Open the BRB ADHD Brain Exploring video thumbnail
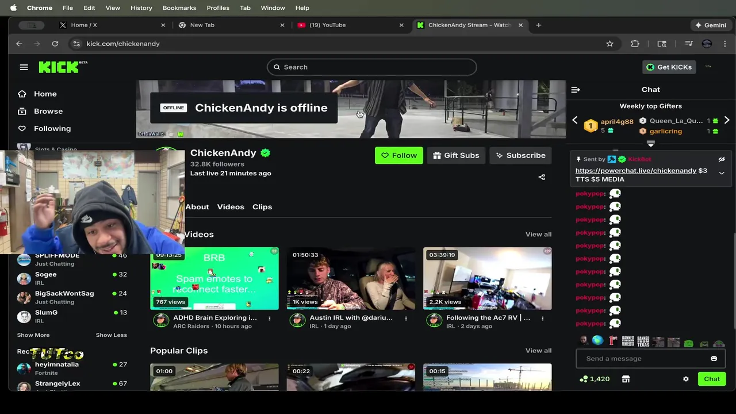 tap(214, 278)
